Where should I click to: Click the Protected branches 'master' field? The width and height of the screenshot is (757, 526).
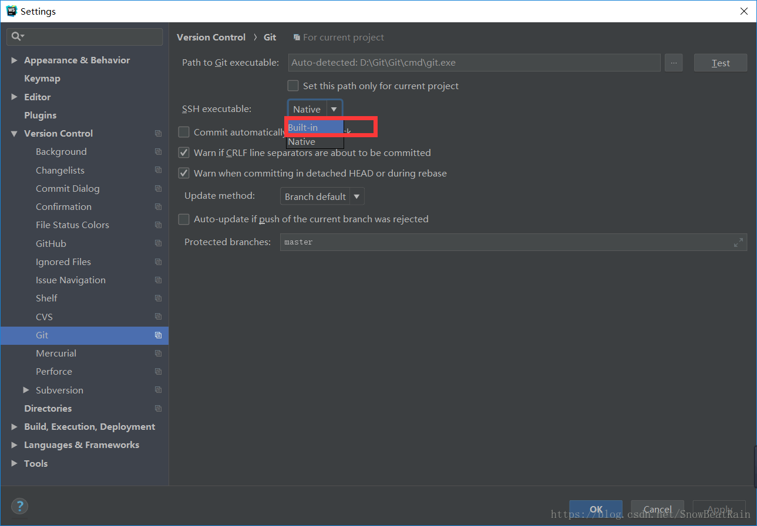coord(513,242)
